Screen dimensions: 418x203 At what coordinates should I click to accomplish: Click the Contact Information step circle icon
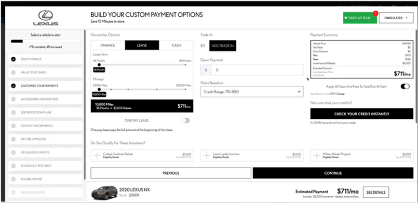coord(13,126)
